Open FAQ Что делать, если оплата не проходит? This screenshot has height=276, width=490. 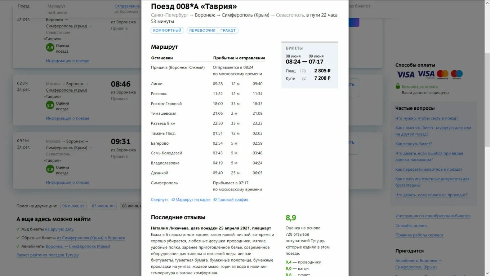(x=431, y=195)
